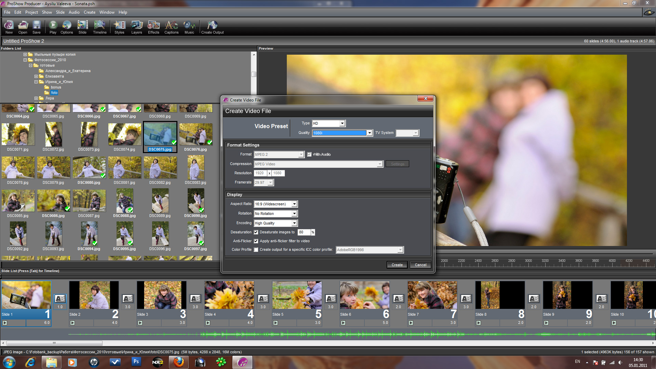Open show Options from the toolbar
This screenshot has height=369, width=656.
pos(67,27)
